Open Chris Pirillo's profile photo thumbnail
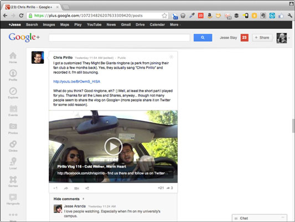295x222 pixels. point(38,57)
